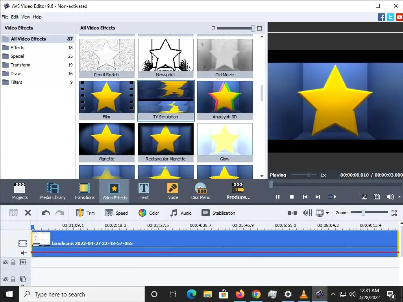Image resolution: width=403 pixels, height=302 pixels.
Task: Pause the preview playback
Action: pyautogui.click(x=277, y=197)
